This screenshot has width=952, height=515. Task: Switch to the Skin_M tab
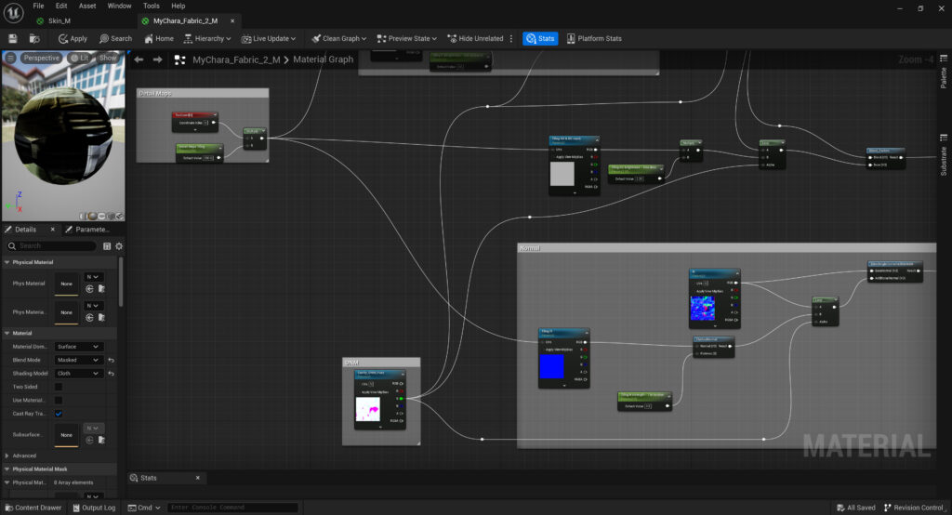coord(58,20)
